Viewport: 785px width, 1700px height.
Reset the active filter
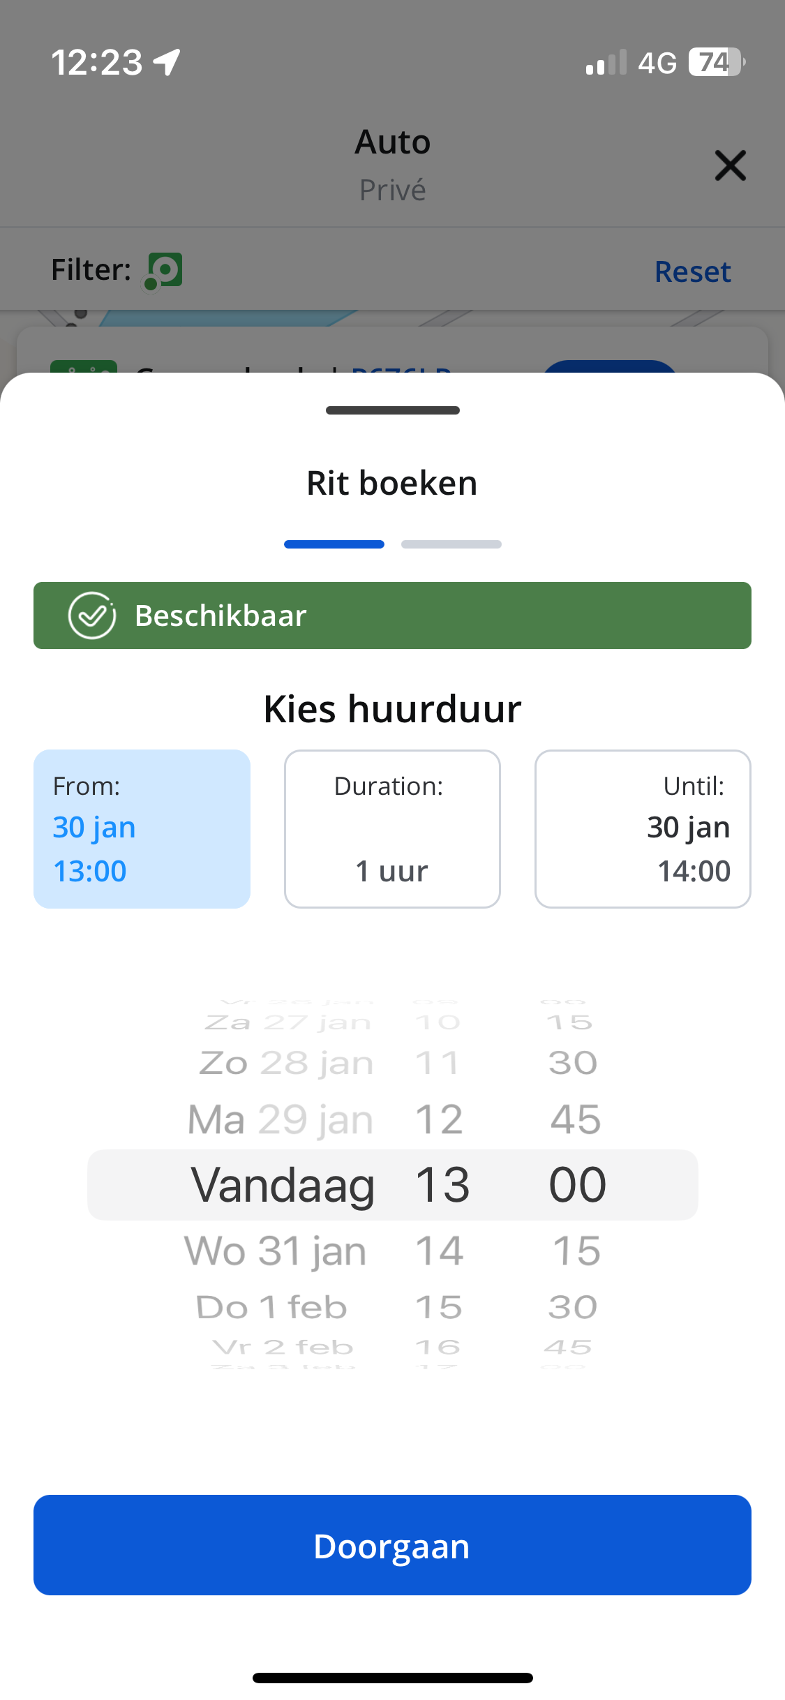[x=692, y=271]
